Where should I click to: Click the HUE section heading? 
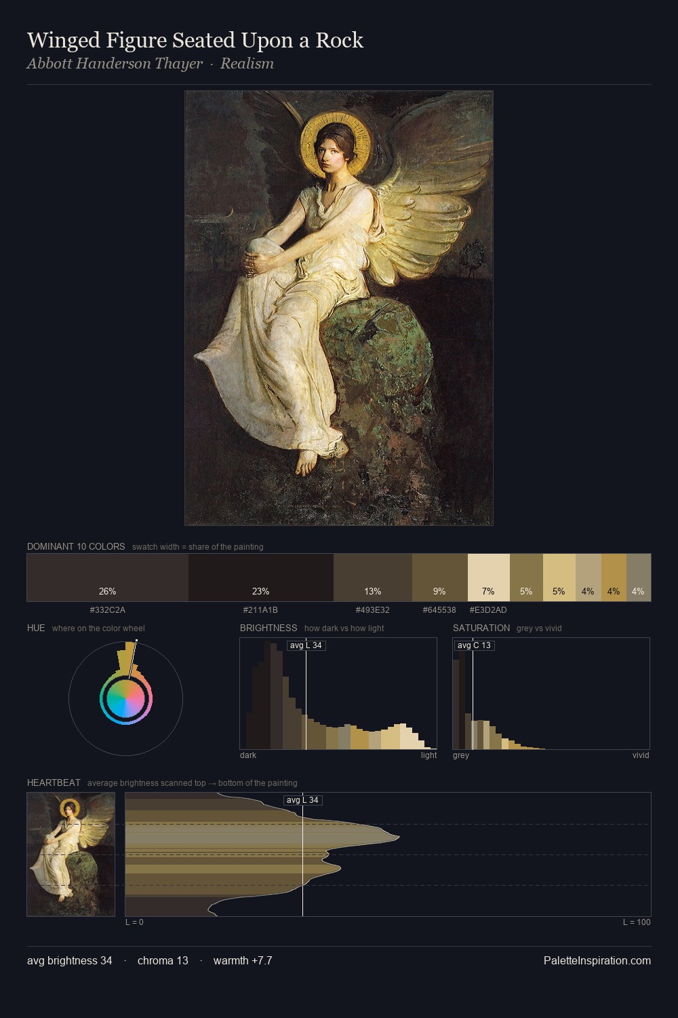[x=36, y=628]
